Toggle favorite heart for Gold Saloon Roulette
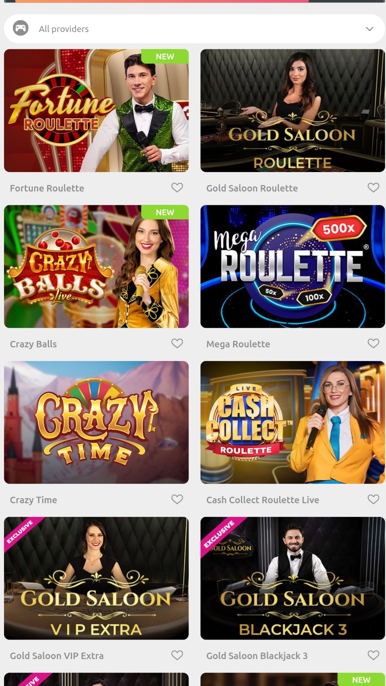 [373, 188]
